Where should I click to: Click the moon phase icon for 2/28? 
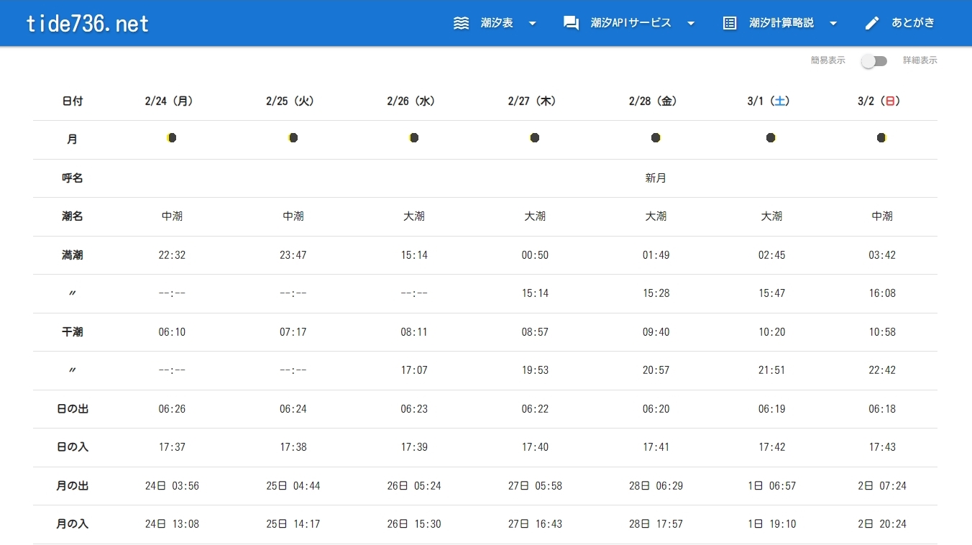[656, 137]
